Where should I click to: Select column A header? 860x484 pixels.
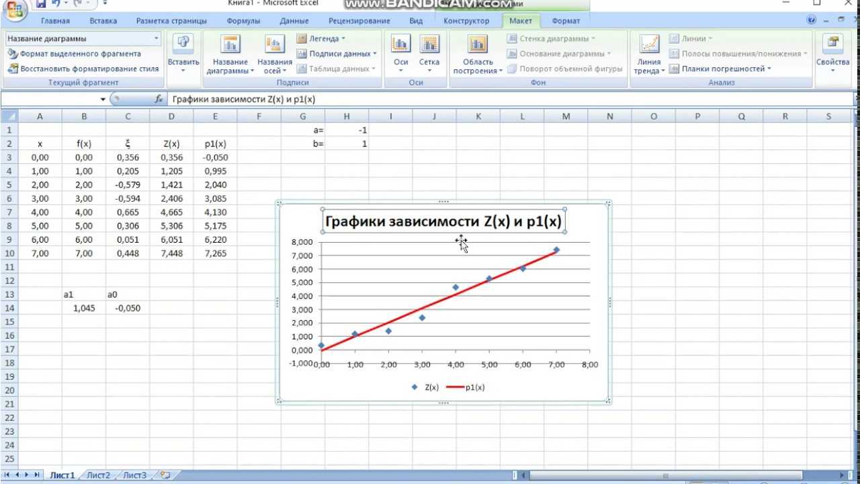tap(40, 116)
